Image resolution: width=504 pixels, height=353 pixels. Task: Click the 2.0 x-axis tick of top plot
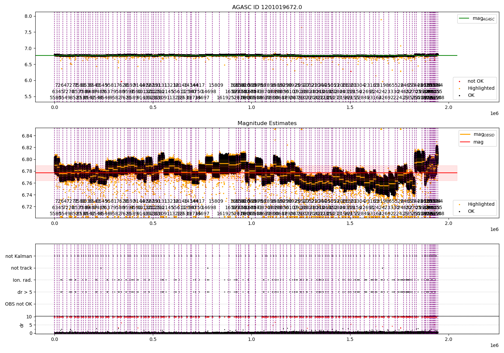point(449,107)
